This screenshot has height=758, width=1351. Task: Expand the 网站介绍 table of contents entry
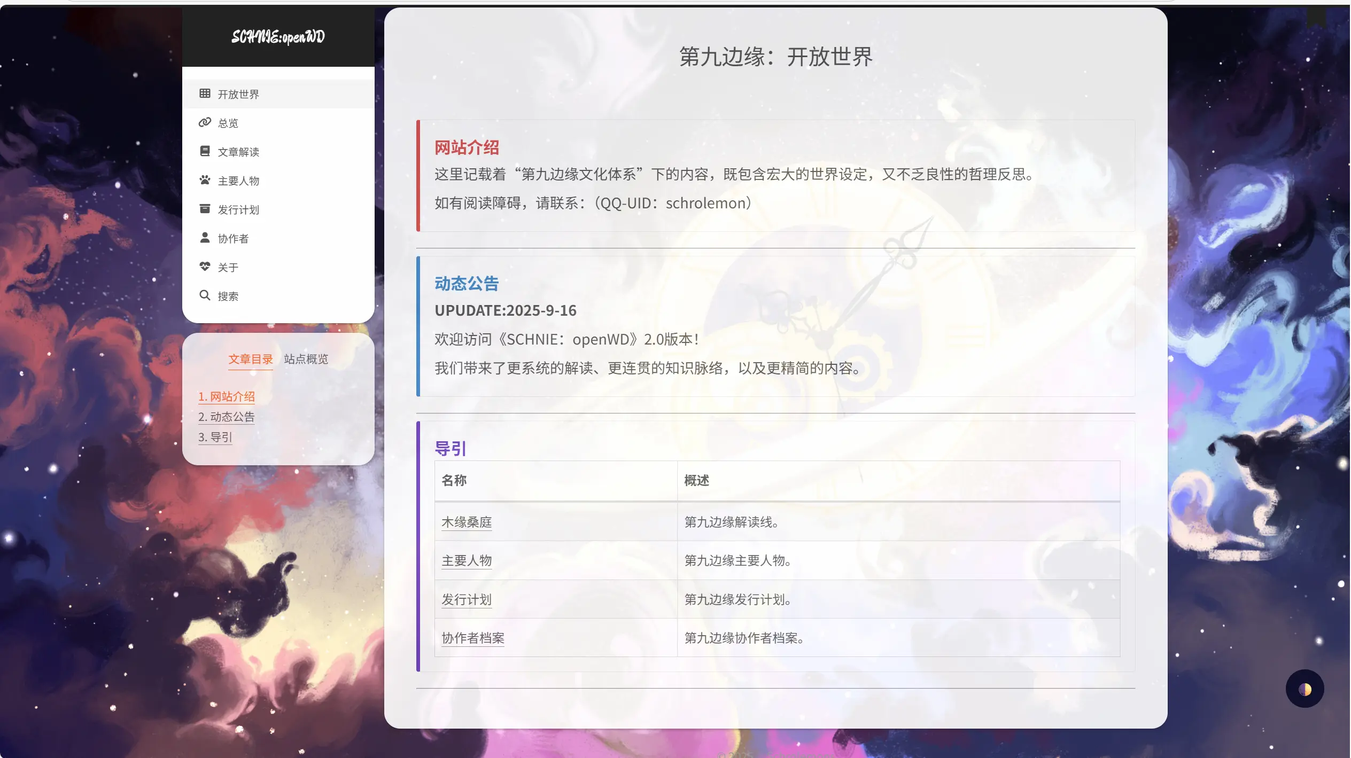coord(226,396)
